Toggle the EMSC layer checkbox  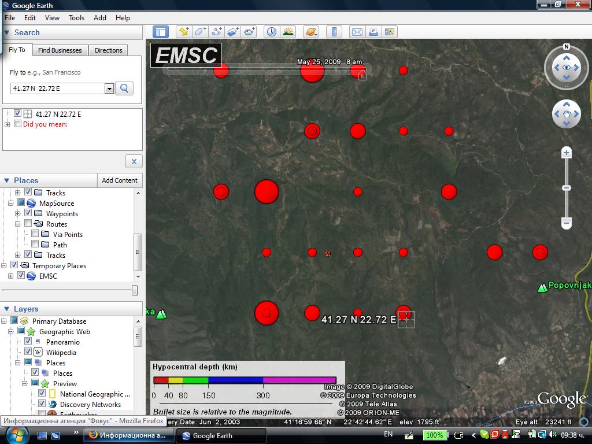pyautogui.click(x=21, y=275)
